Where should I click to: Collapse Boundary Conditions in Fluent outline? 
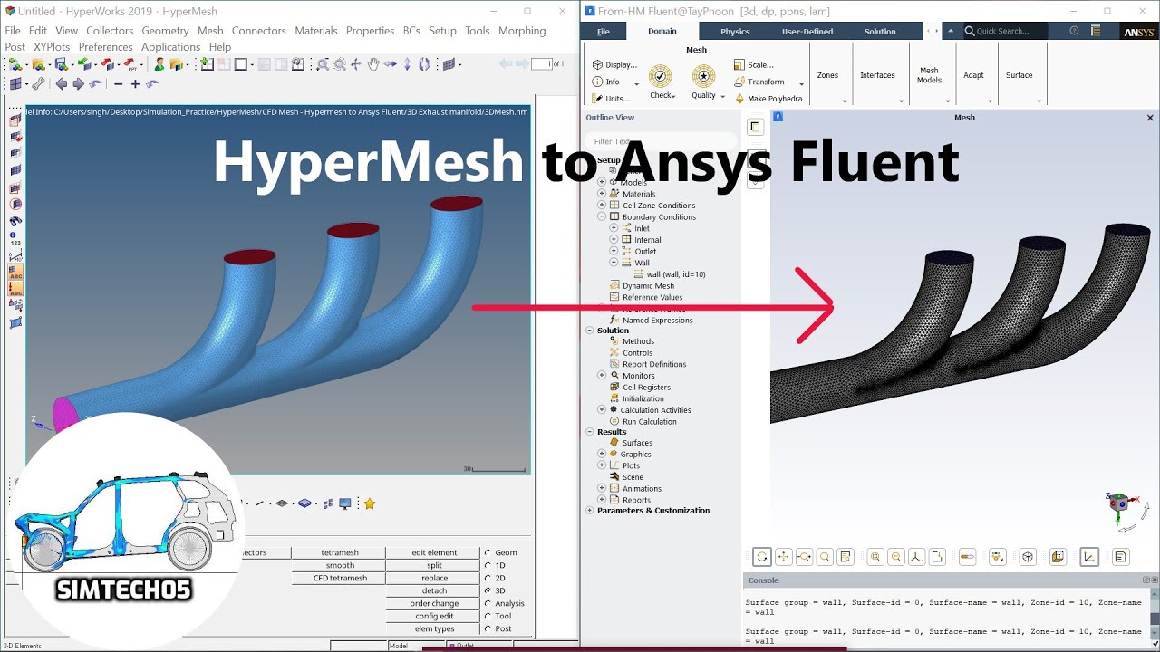click(602, 217)
